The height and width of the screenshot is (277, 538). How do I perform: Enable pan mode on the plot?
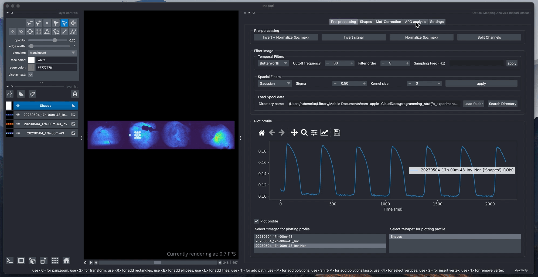click(294, 133)
